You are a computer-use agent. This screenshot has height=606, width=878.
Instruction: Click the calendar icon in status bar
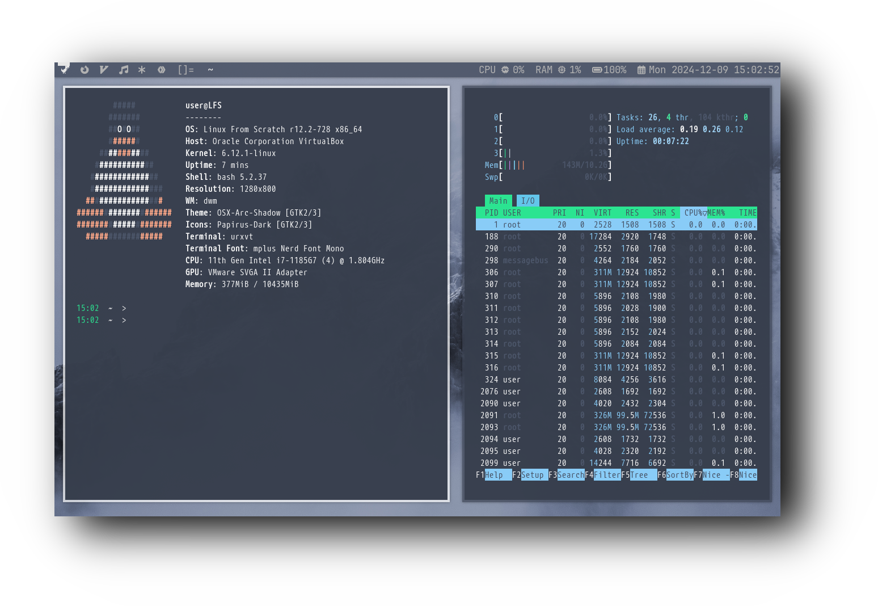pos(641,70)
